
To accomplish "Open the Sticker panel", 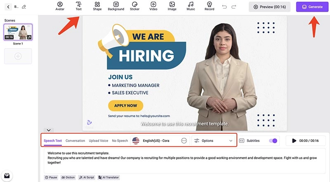I will pos(134,6).
